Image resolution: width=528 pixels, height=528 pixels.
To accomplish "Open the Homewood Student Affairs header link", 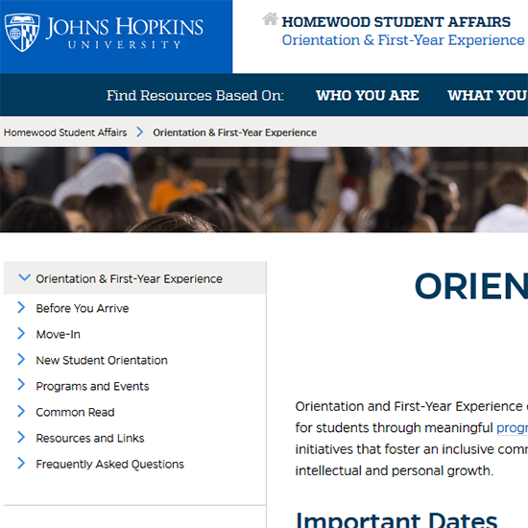I will point(396,22).
